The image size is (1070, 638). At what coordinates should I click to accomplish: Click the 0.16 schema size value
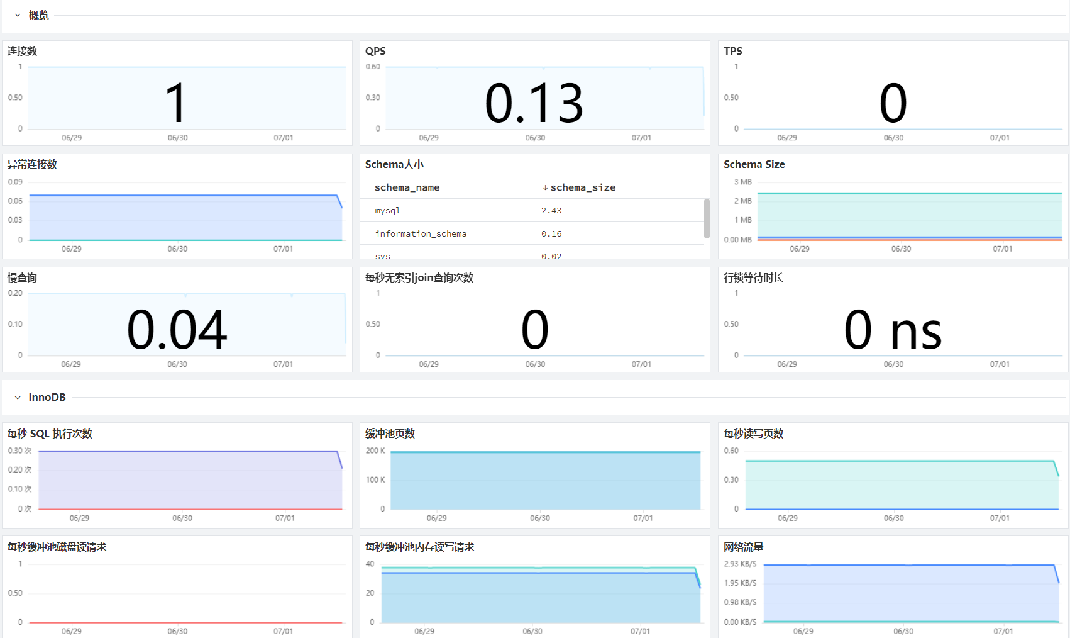[551, 234]
